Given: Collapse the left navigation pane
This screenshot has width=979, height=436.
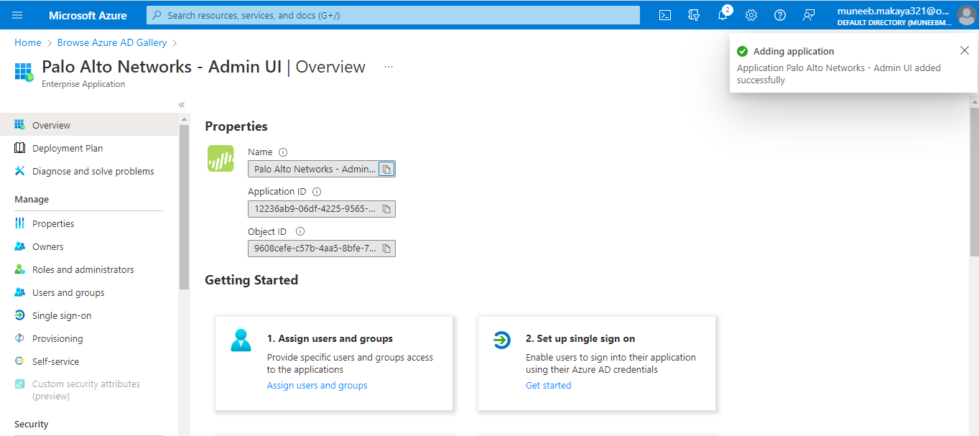Looking at the screenshot, I should click(x=181, y=104).
